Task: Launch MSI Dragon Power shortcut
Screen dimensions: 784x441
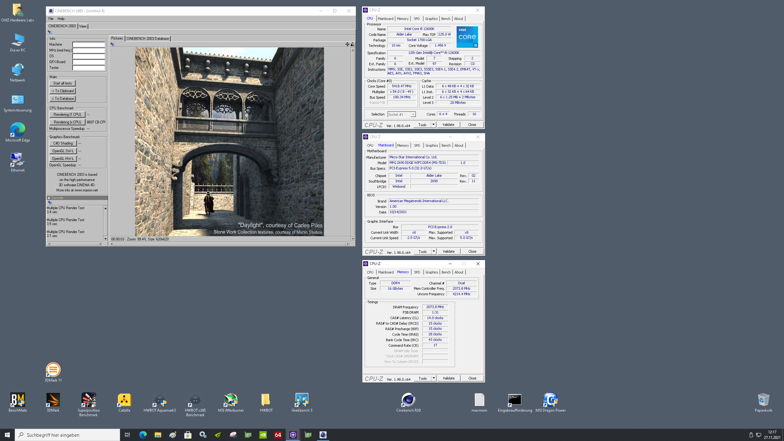Action: (550, 402)
